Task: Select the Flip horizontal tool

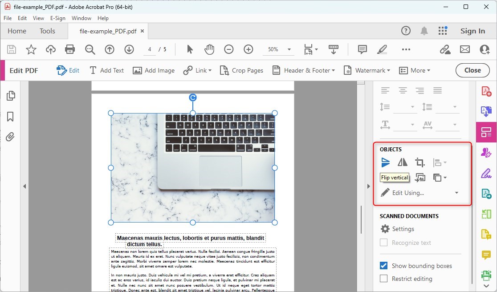Action: [403, 162]
